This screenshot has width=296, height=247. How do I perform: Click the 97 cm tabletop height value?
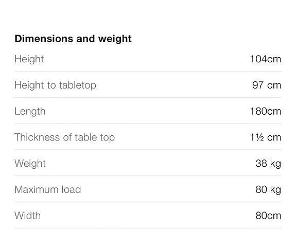pos(267,85)
